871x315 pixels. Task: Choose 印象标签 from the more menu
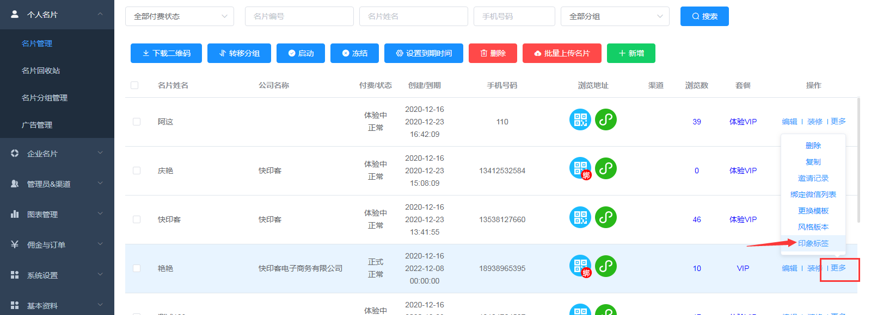point(813,243)
